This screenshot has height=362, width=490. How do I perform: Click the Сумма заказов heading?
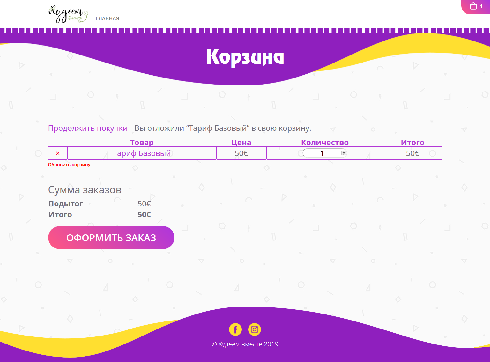85,190
